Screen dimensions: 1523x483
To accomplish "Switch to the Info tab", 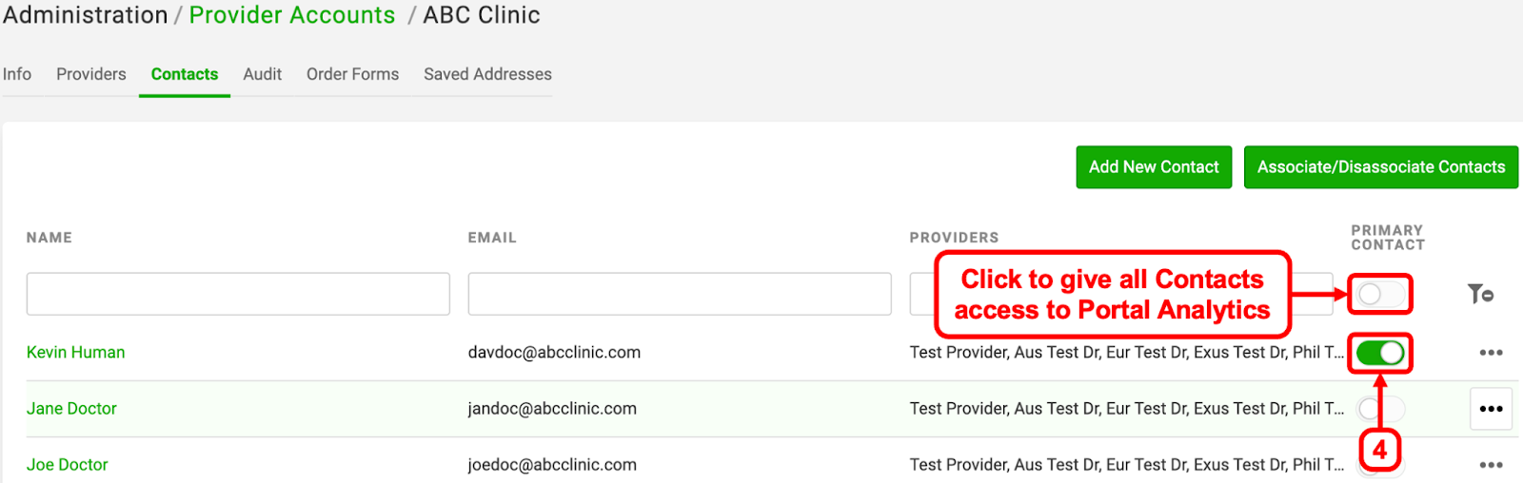I will coord(17,74).
